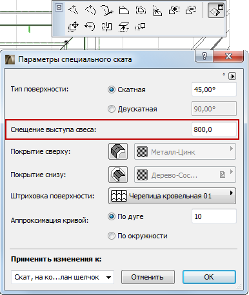This screenshot has width=249, height=295.
Task: Click the Штриховка поверхности label
Action: [x=52, y=196]
